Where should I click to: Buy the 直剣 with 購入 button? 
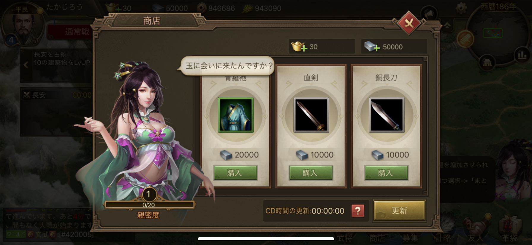click(311, 173)
